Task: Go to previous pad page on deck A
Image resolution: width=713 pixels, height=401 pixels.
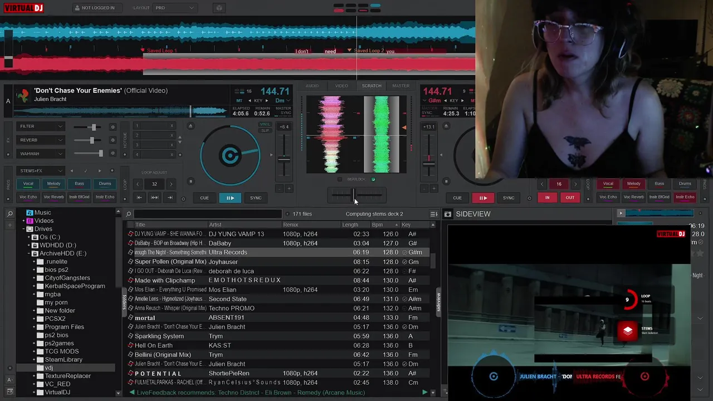Action: 71,171
